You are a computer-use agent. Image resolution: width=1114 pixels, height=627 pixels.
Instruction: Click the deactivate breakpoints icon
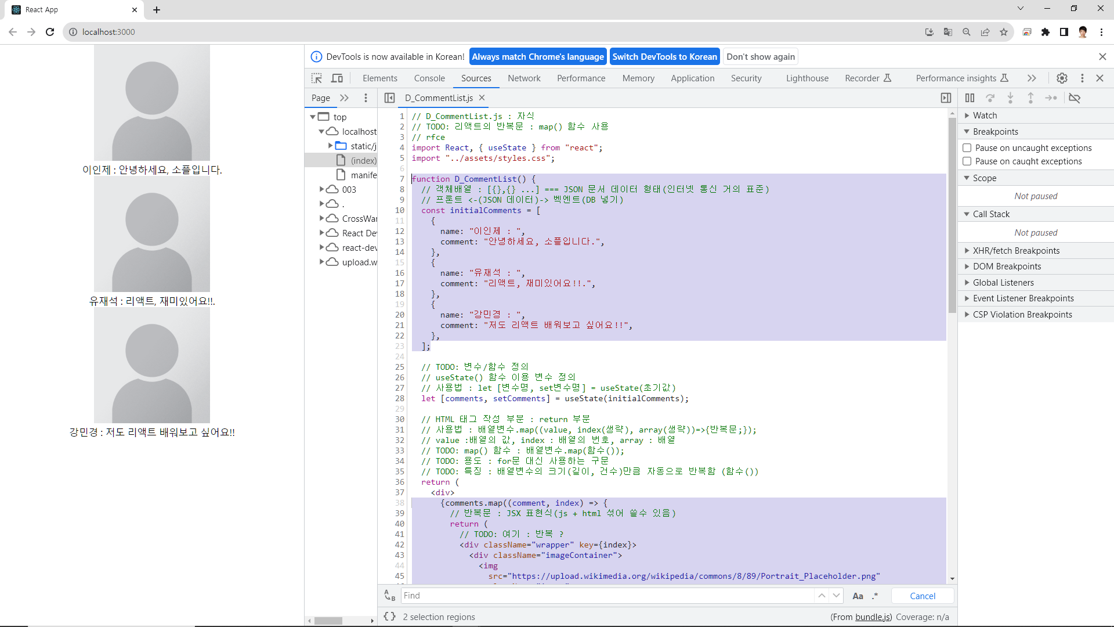pyautogui.click(x=1075, y=98)
